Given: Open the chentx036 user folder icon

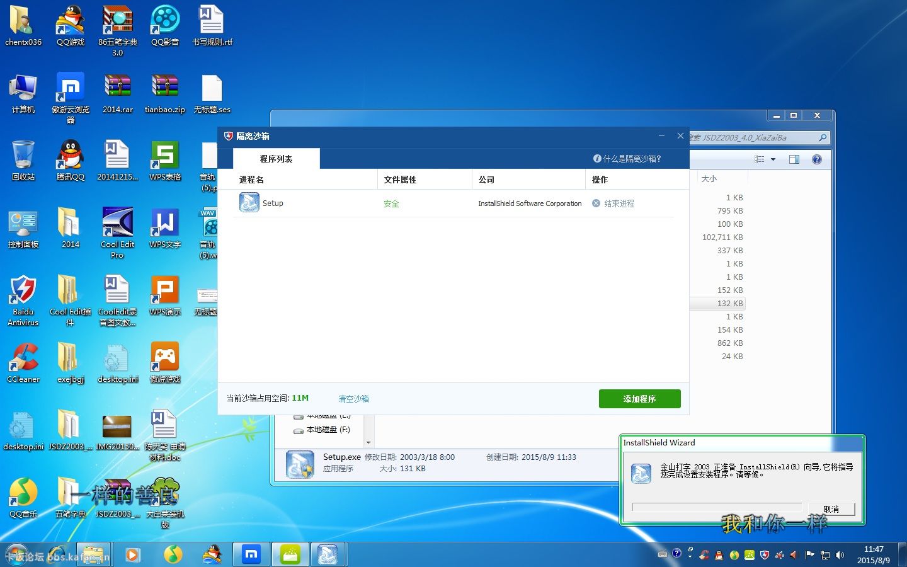Looking at the screenshot, I should [x=23, y=20].
